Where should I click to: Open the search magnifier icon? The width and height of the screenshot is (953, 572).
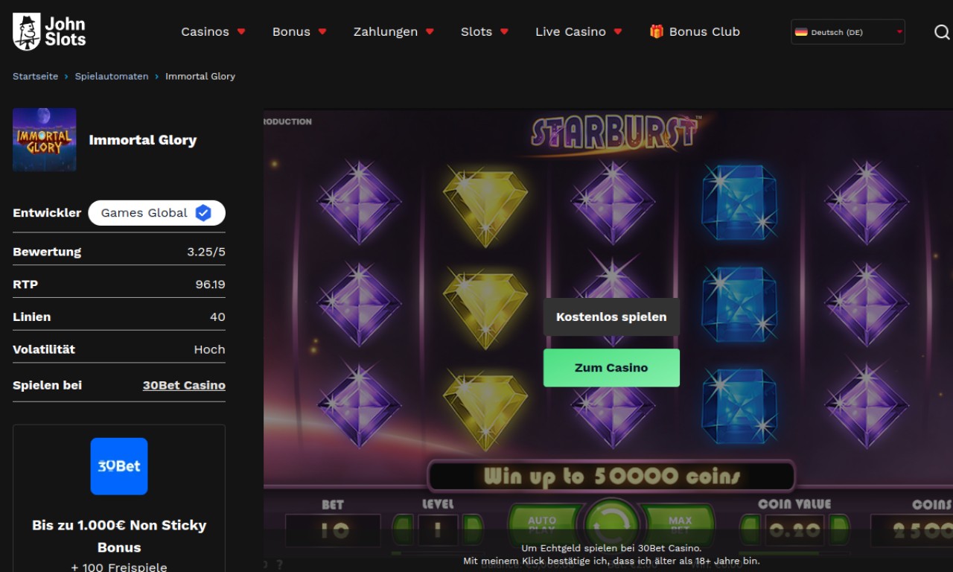coord(942,32)
